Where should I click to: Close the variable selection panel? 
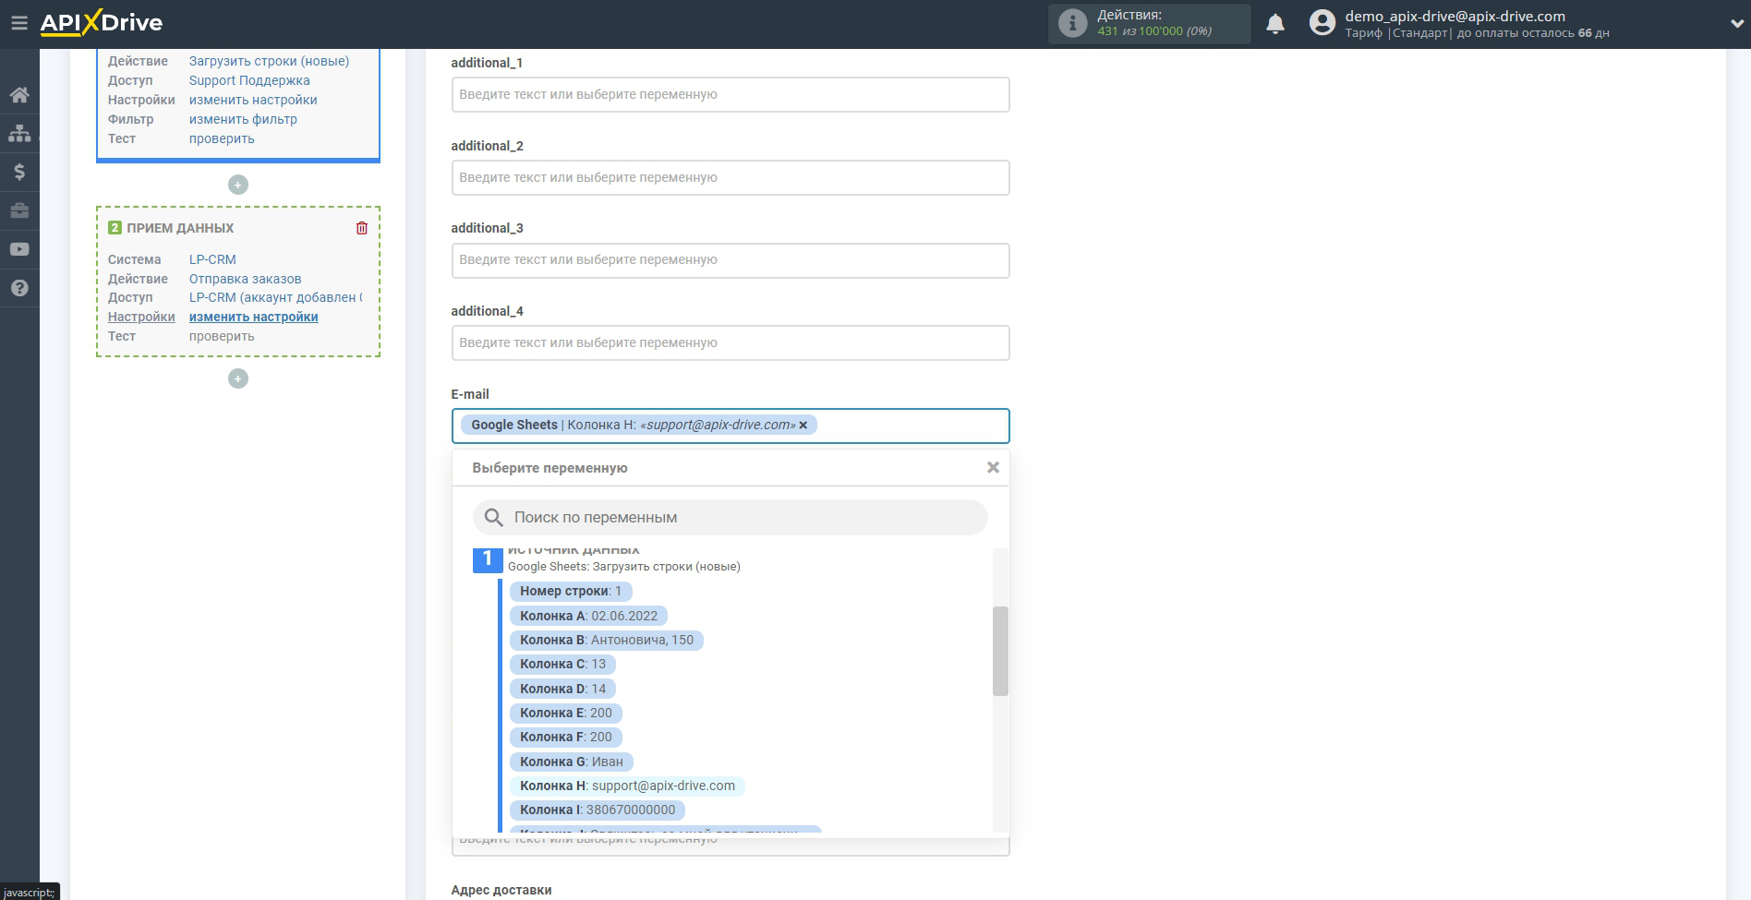993,468
